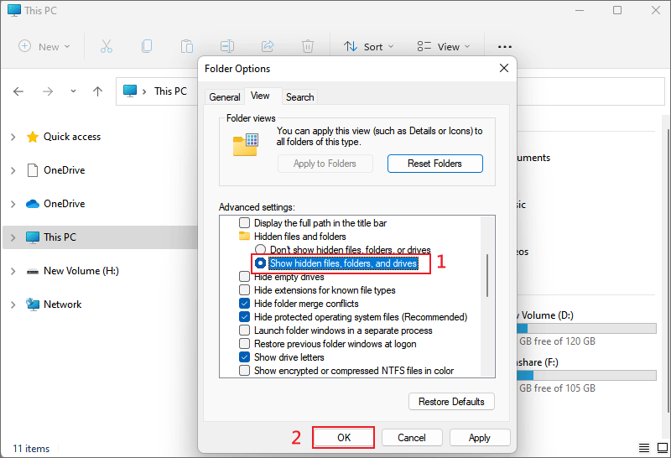Click the white document OneDrive icon
The width and height of the screenshot is (671, 458).
(x=33, y=170)
